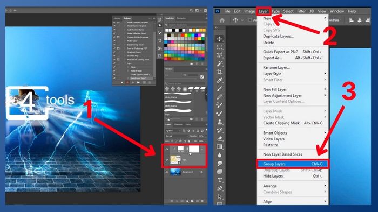Open the Normal blend mode dropdown

177,136
